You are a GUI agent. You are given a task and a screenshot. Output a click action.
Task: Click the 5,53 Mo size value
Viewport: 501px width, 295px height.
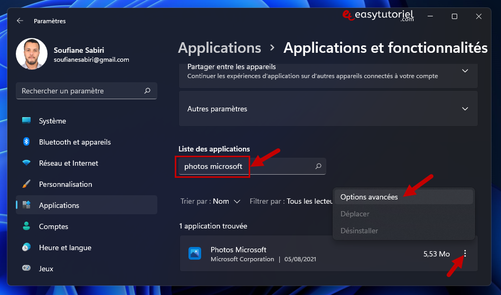click(x=437, y=254)
